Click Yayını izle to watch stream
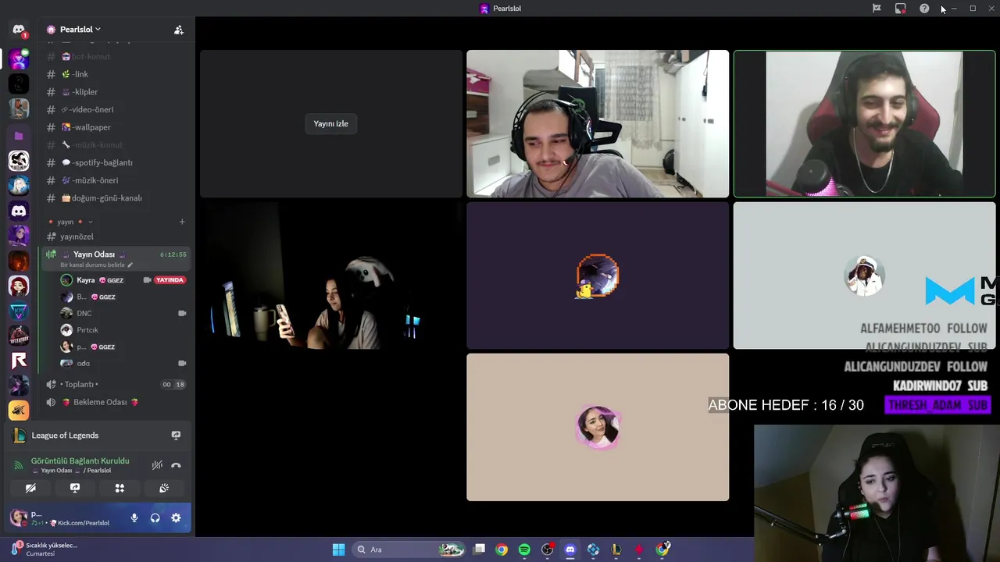Screen dimensions: 1000x562 click(x=331, y=123)
